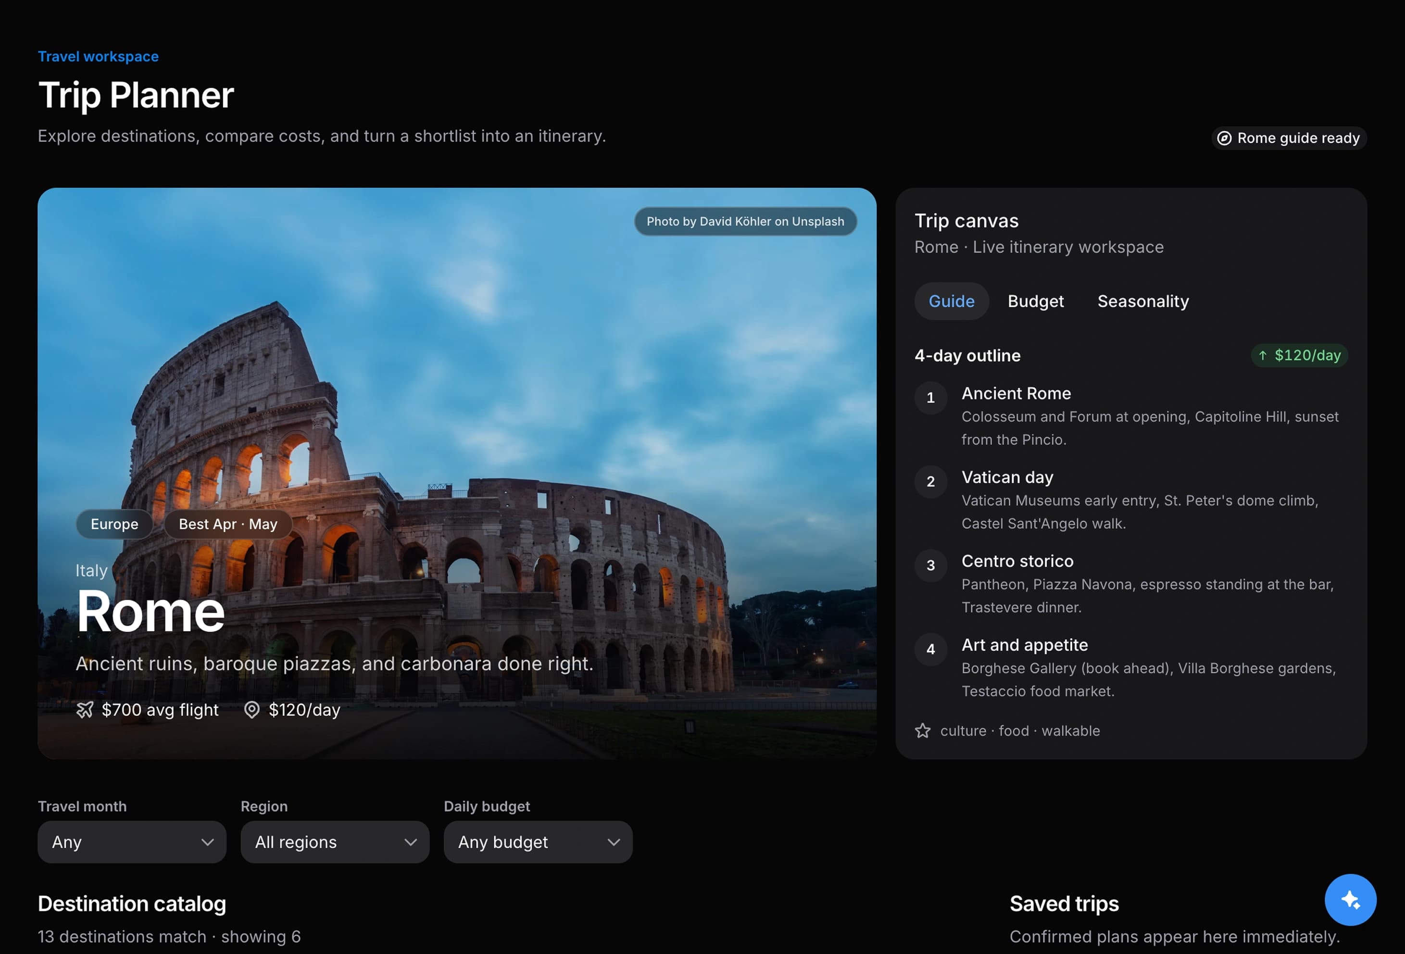Viewport: 1405px width, 954px height.
Task: Select the Guide tab
Action: click(952, 301)
